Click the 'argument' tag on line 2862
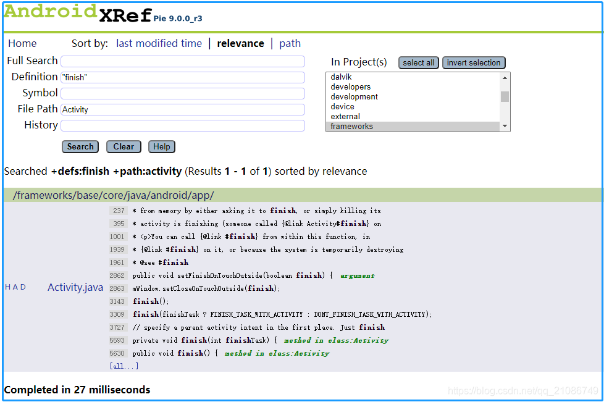This screenshot has height=402, width=604. point(358,275)
